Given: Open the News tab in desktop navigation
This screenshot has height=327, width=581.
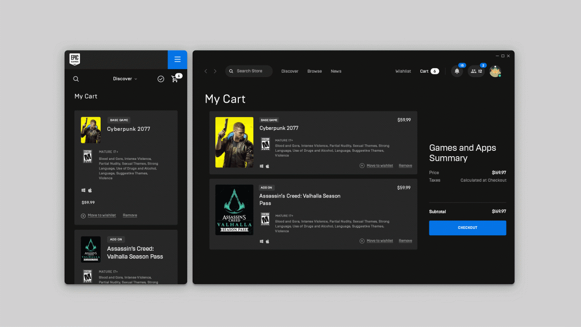Looking at the screenshot, I should point(336,71).
